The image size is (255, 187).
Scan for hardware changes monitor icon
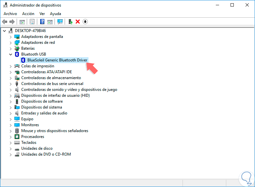tap(60, 22)
